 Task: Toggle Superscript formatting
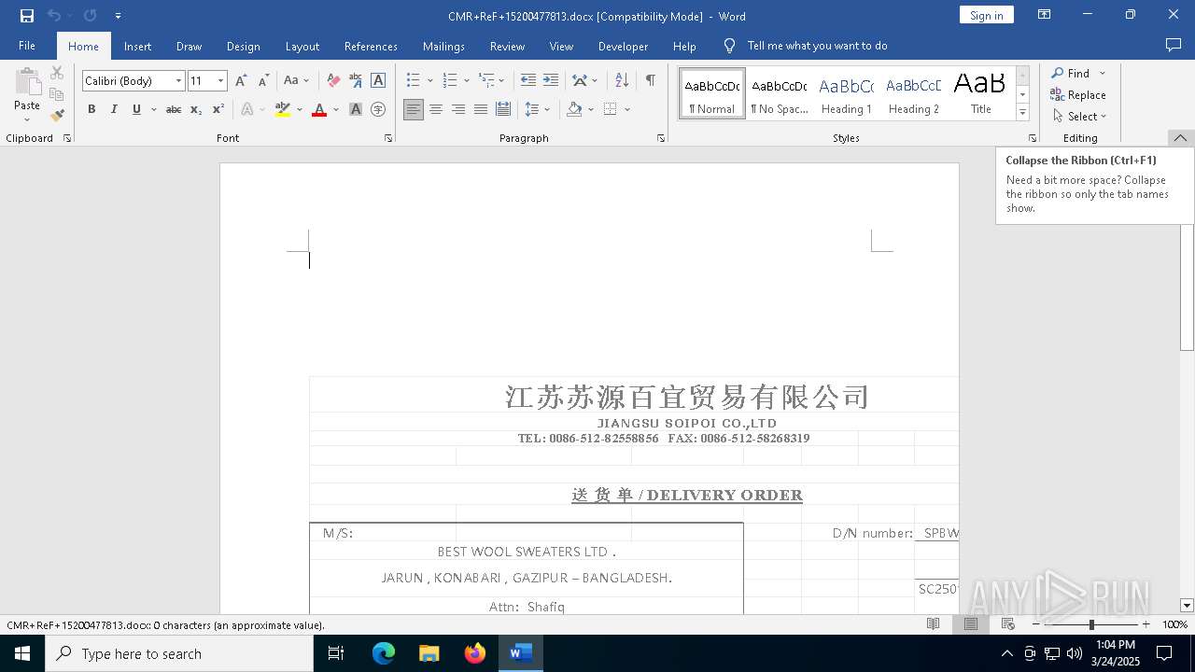point(218,110)
